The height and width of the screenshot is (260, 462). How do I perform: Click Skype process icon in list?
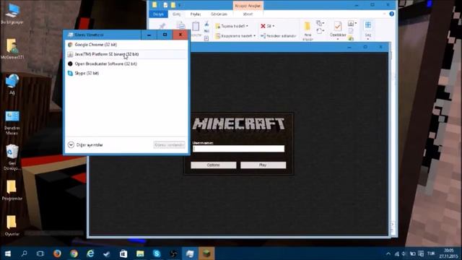[70, 73]
